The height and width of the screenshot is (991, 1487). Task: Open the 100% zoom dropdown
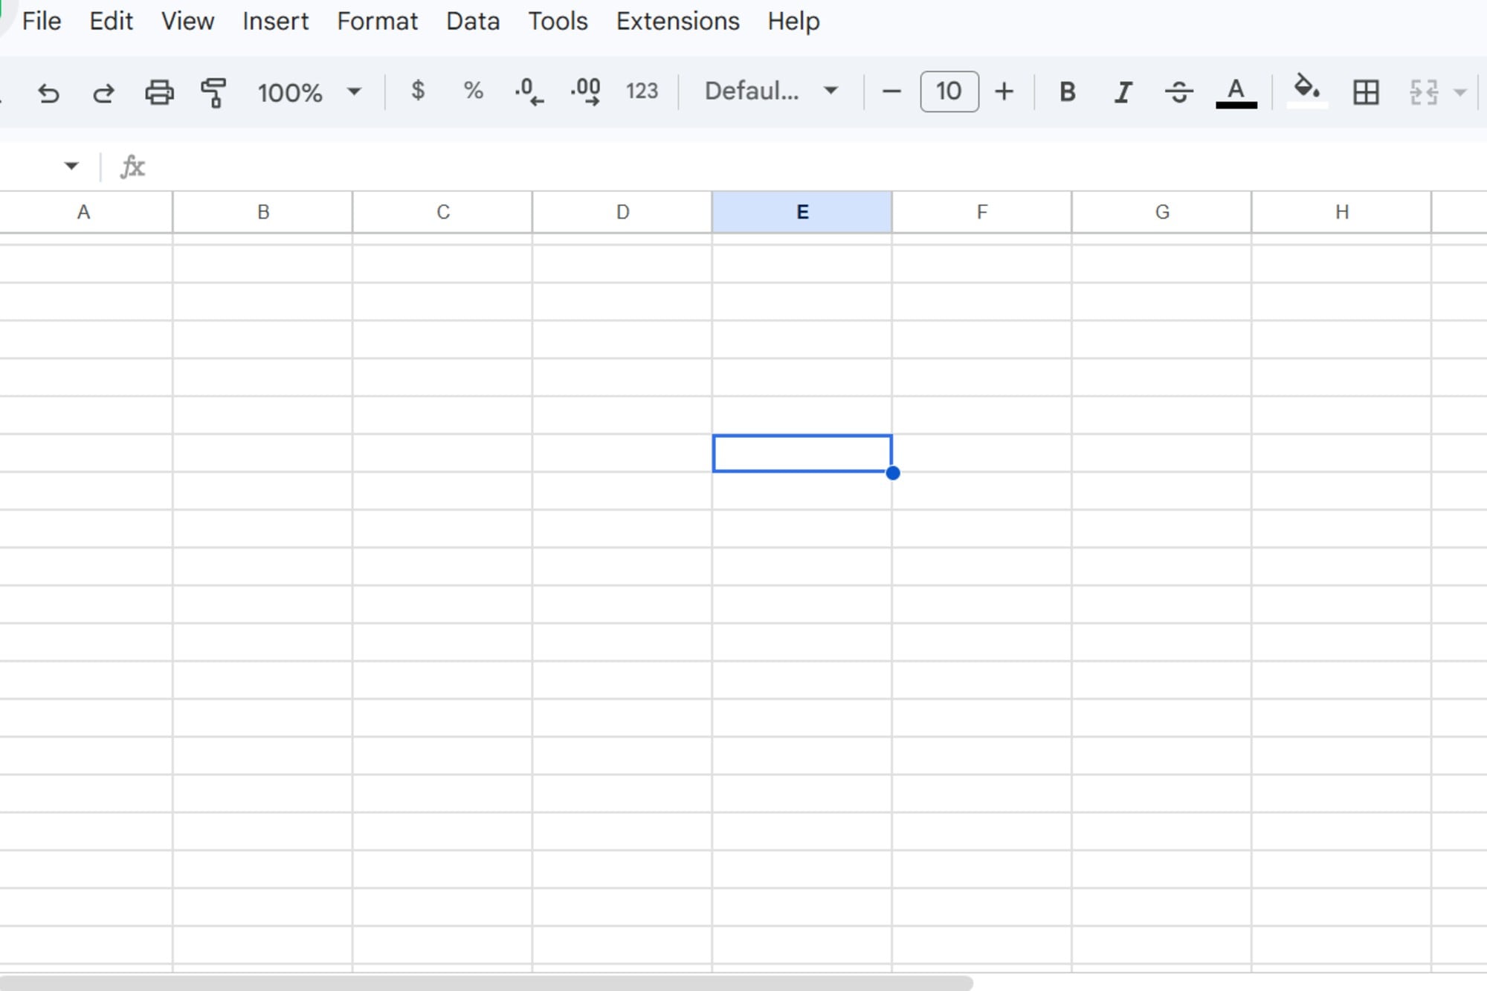(309, 92)
